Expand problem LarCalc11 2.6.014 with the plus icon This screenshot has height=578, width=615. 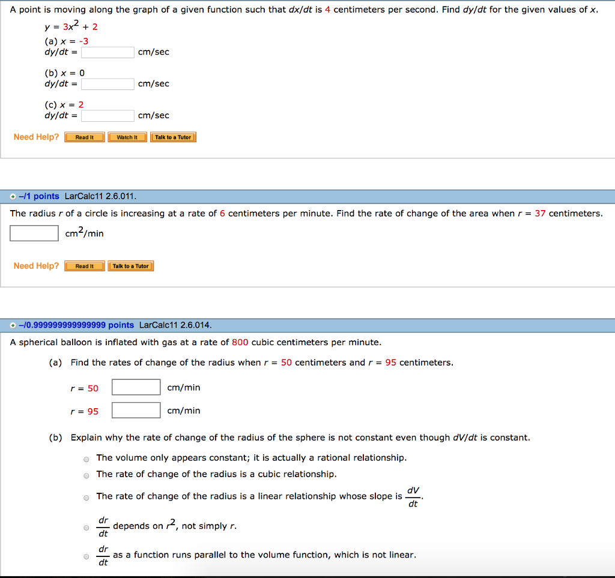pyautogui.click(x=13, y=325)
